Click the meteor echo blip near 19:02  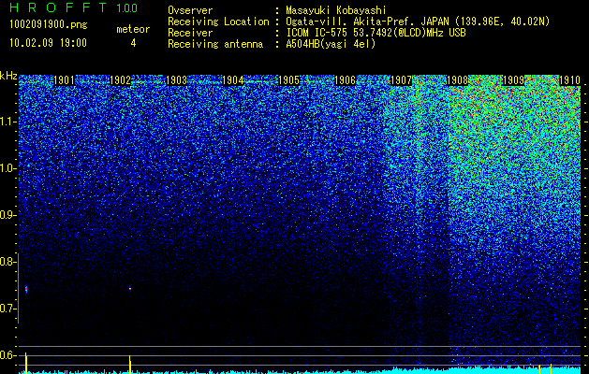(x=130, y=289)
